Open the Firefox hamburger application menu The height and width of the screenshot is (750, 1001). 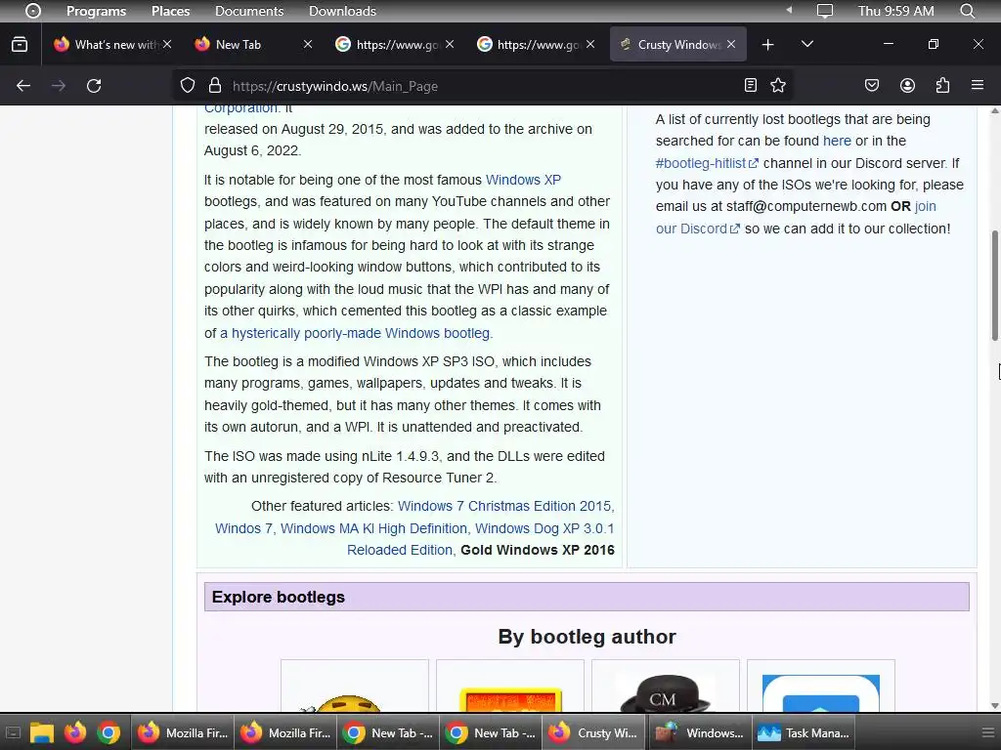click(x=978, y=85)
